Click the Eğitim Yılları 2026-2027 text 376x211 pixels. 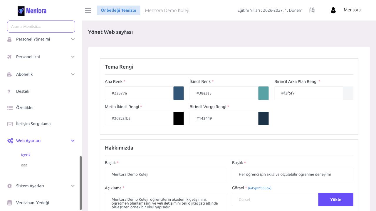(270, 10)
